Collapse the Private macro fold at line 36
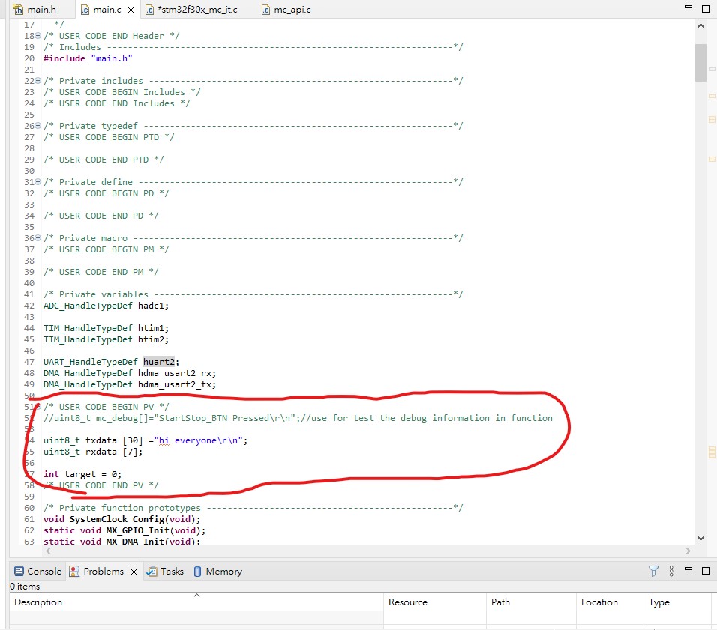 [37, 238]
